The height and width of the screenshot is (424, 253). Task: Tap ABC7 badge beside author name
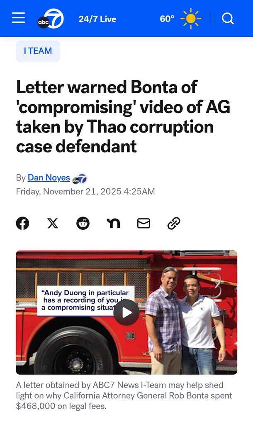click(x=80, y=178)
